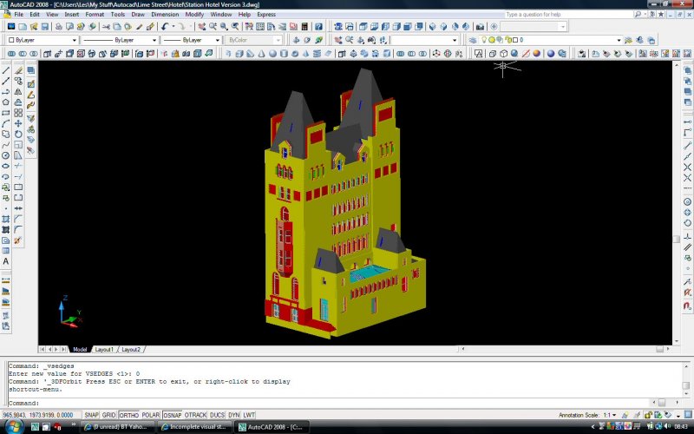The height and width of the screenshot is (434, 694).
Task: Toggle ORTHO mode in the status bar
Action: [129, 415]
